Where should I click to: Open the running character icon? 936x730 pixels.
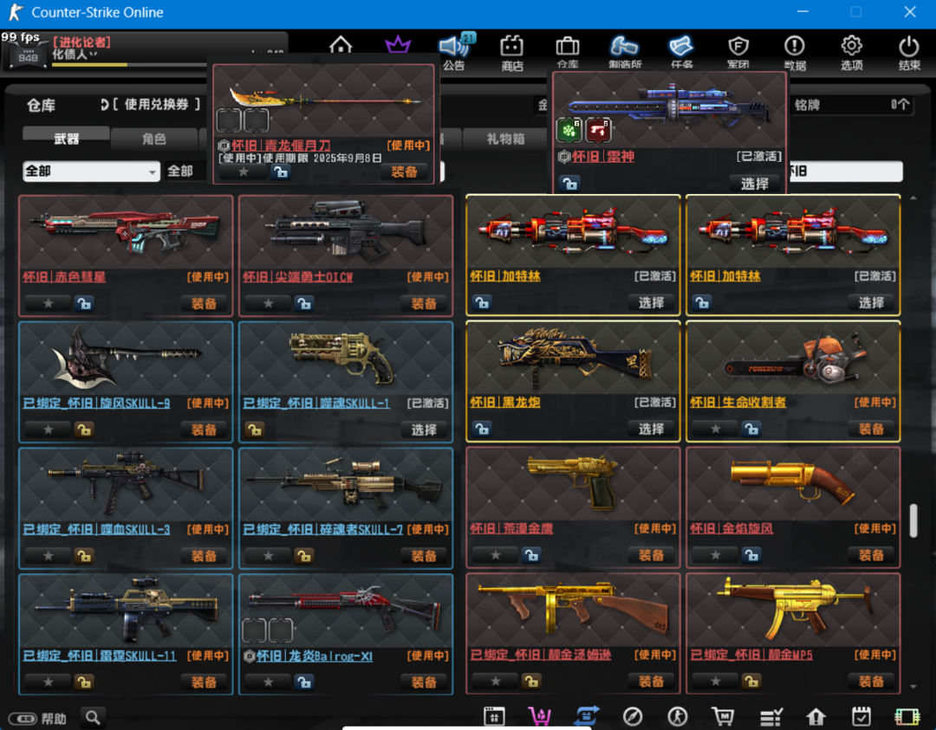coord(678,716)
